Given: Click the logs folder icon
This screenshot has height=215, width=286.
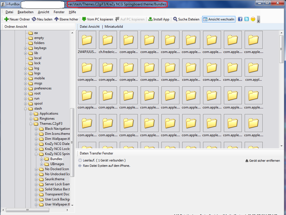Looking at the screenshot, I should 31,73.
